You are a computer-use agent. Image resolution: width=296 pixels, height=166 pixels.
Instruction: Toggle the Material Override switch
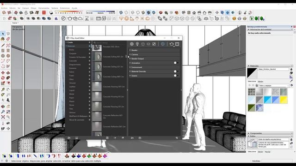coord(176,71)
